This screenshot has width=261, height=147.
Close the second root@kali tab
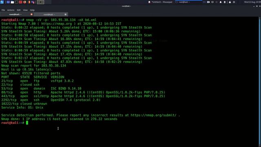pos(65,15)
